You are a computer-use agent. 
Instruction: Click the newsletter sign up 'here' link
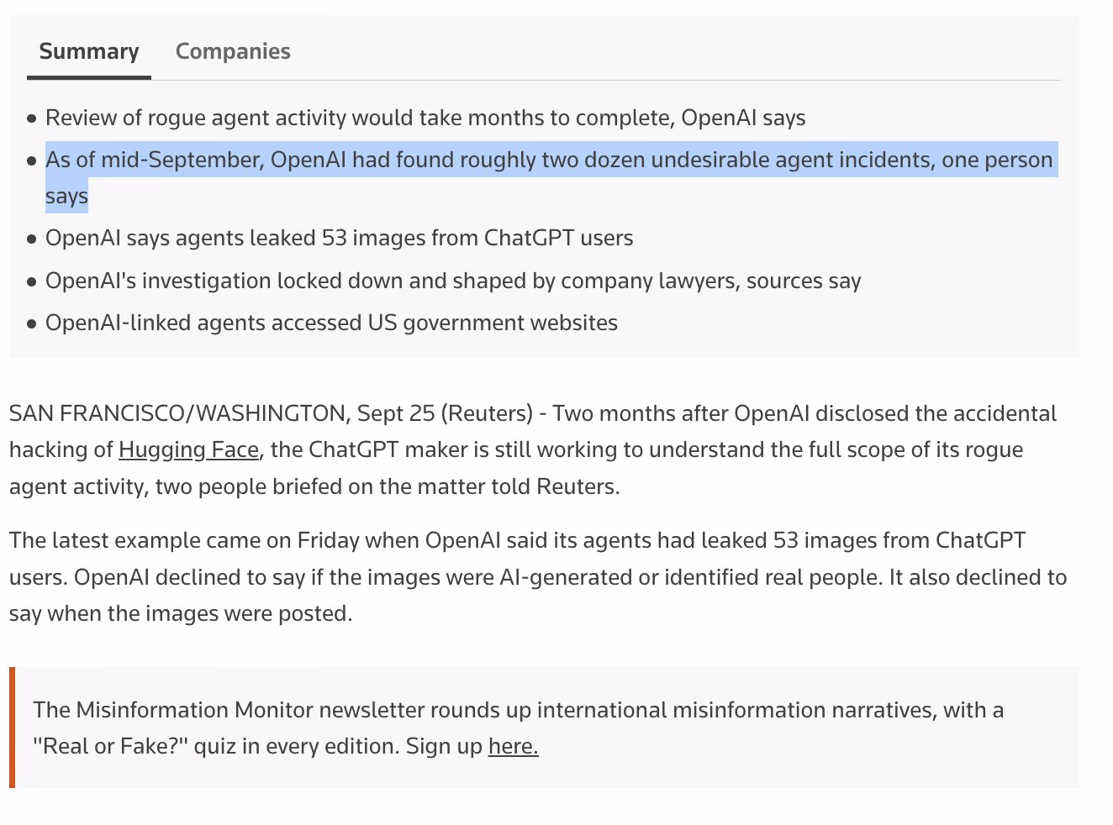(513, 746)
